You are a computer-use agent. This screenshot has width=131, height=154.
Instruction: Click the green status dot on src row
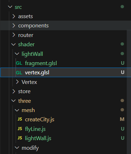coord(122,7)
